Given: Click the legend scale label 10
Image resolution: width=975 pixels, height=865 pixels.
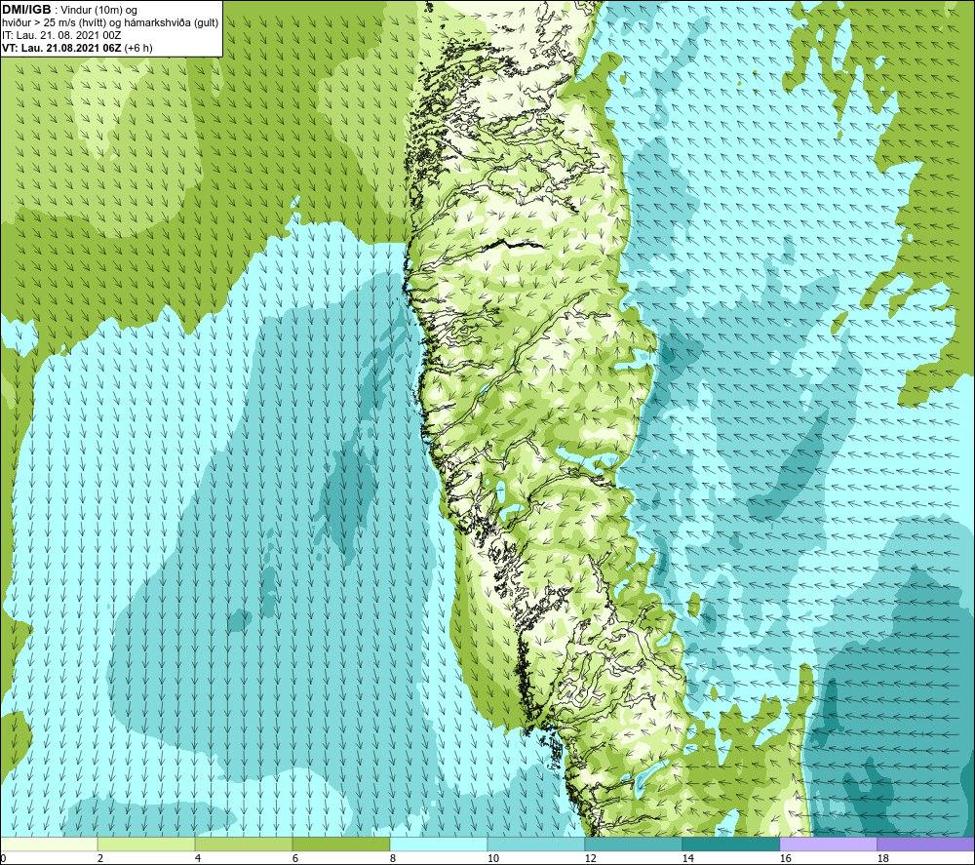Looking at the screenshot, I should tap(493, 858).
